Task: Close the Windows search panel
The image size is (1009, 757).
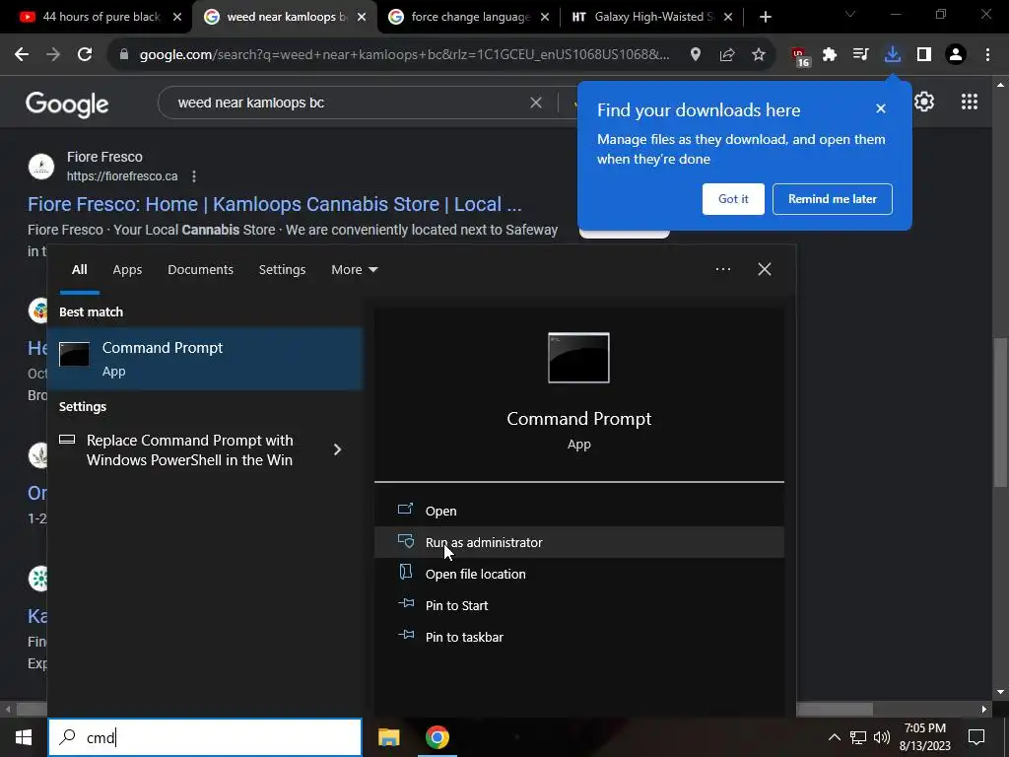Action: click(765, 269)
